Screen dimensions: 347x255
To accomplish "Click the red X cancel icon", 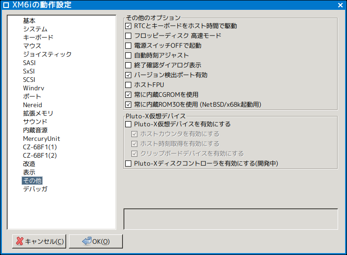I will (20, 241).
